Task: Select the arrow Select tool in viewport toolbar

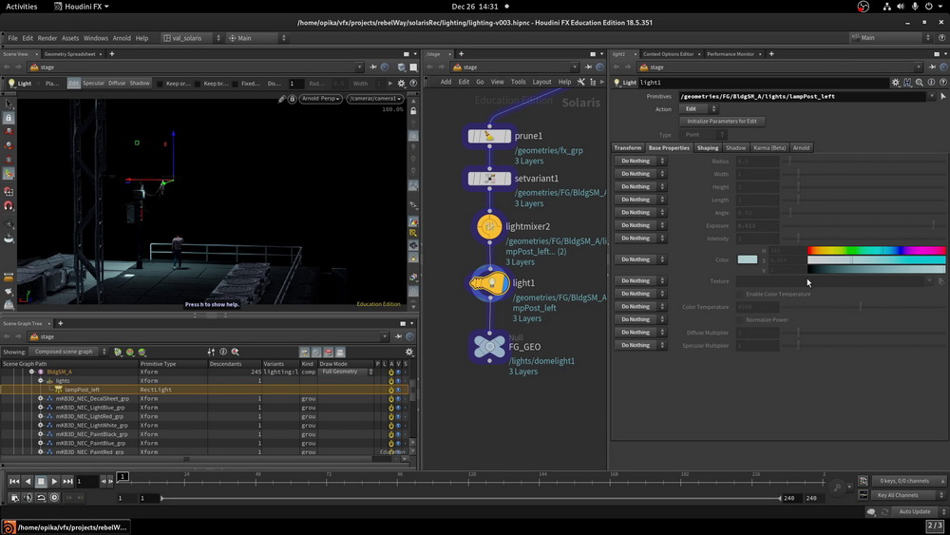Action: (9, 105)
